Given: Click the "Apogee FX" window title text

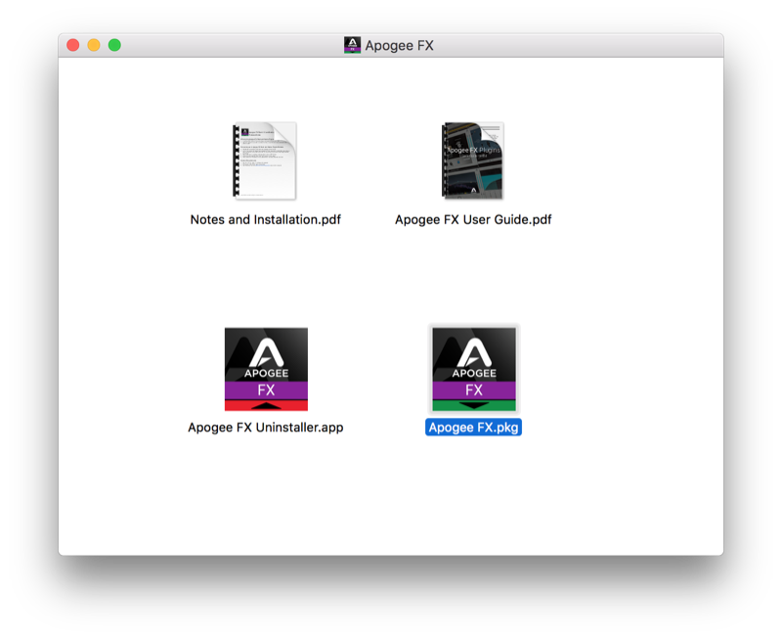Looking at the screenshot, I should click(399, 45).
